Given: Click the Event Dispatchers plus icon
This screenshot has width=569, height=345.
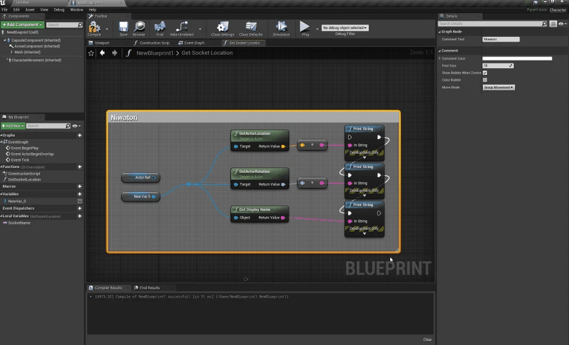Looking at the screenshot, I should coord(80,208).
